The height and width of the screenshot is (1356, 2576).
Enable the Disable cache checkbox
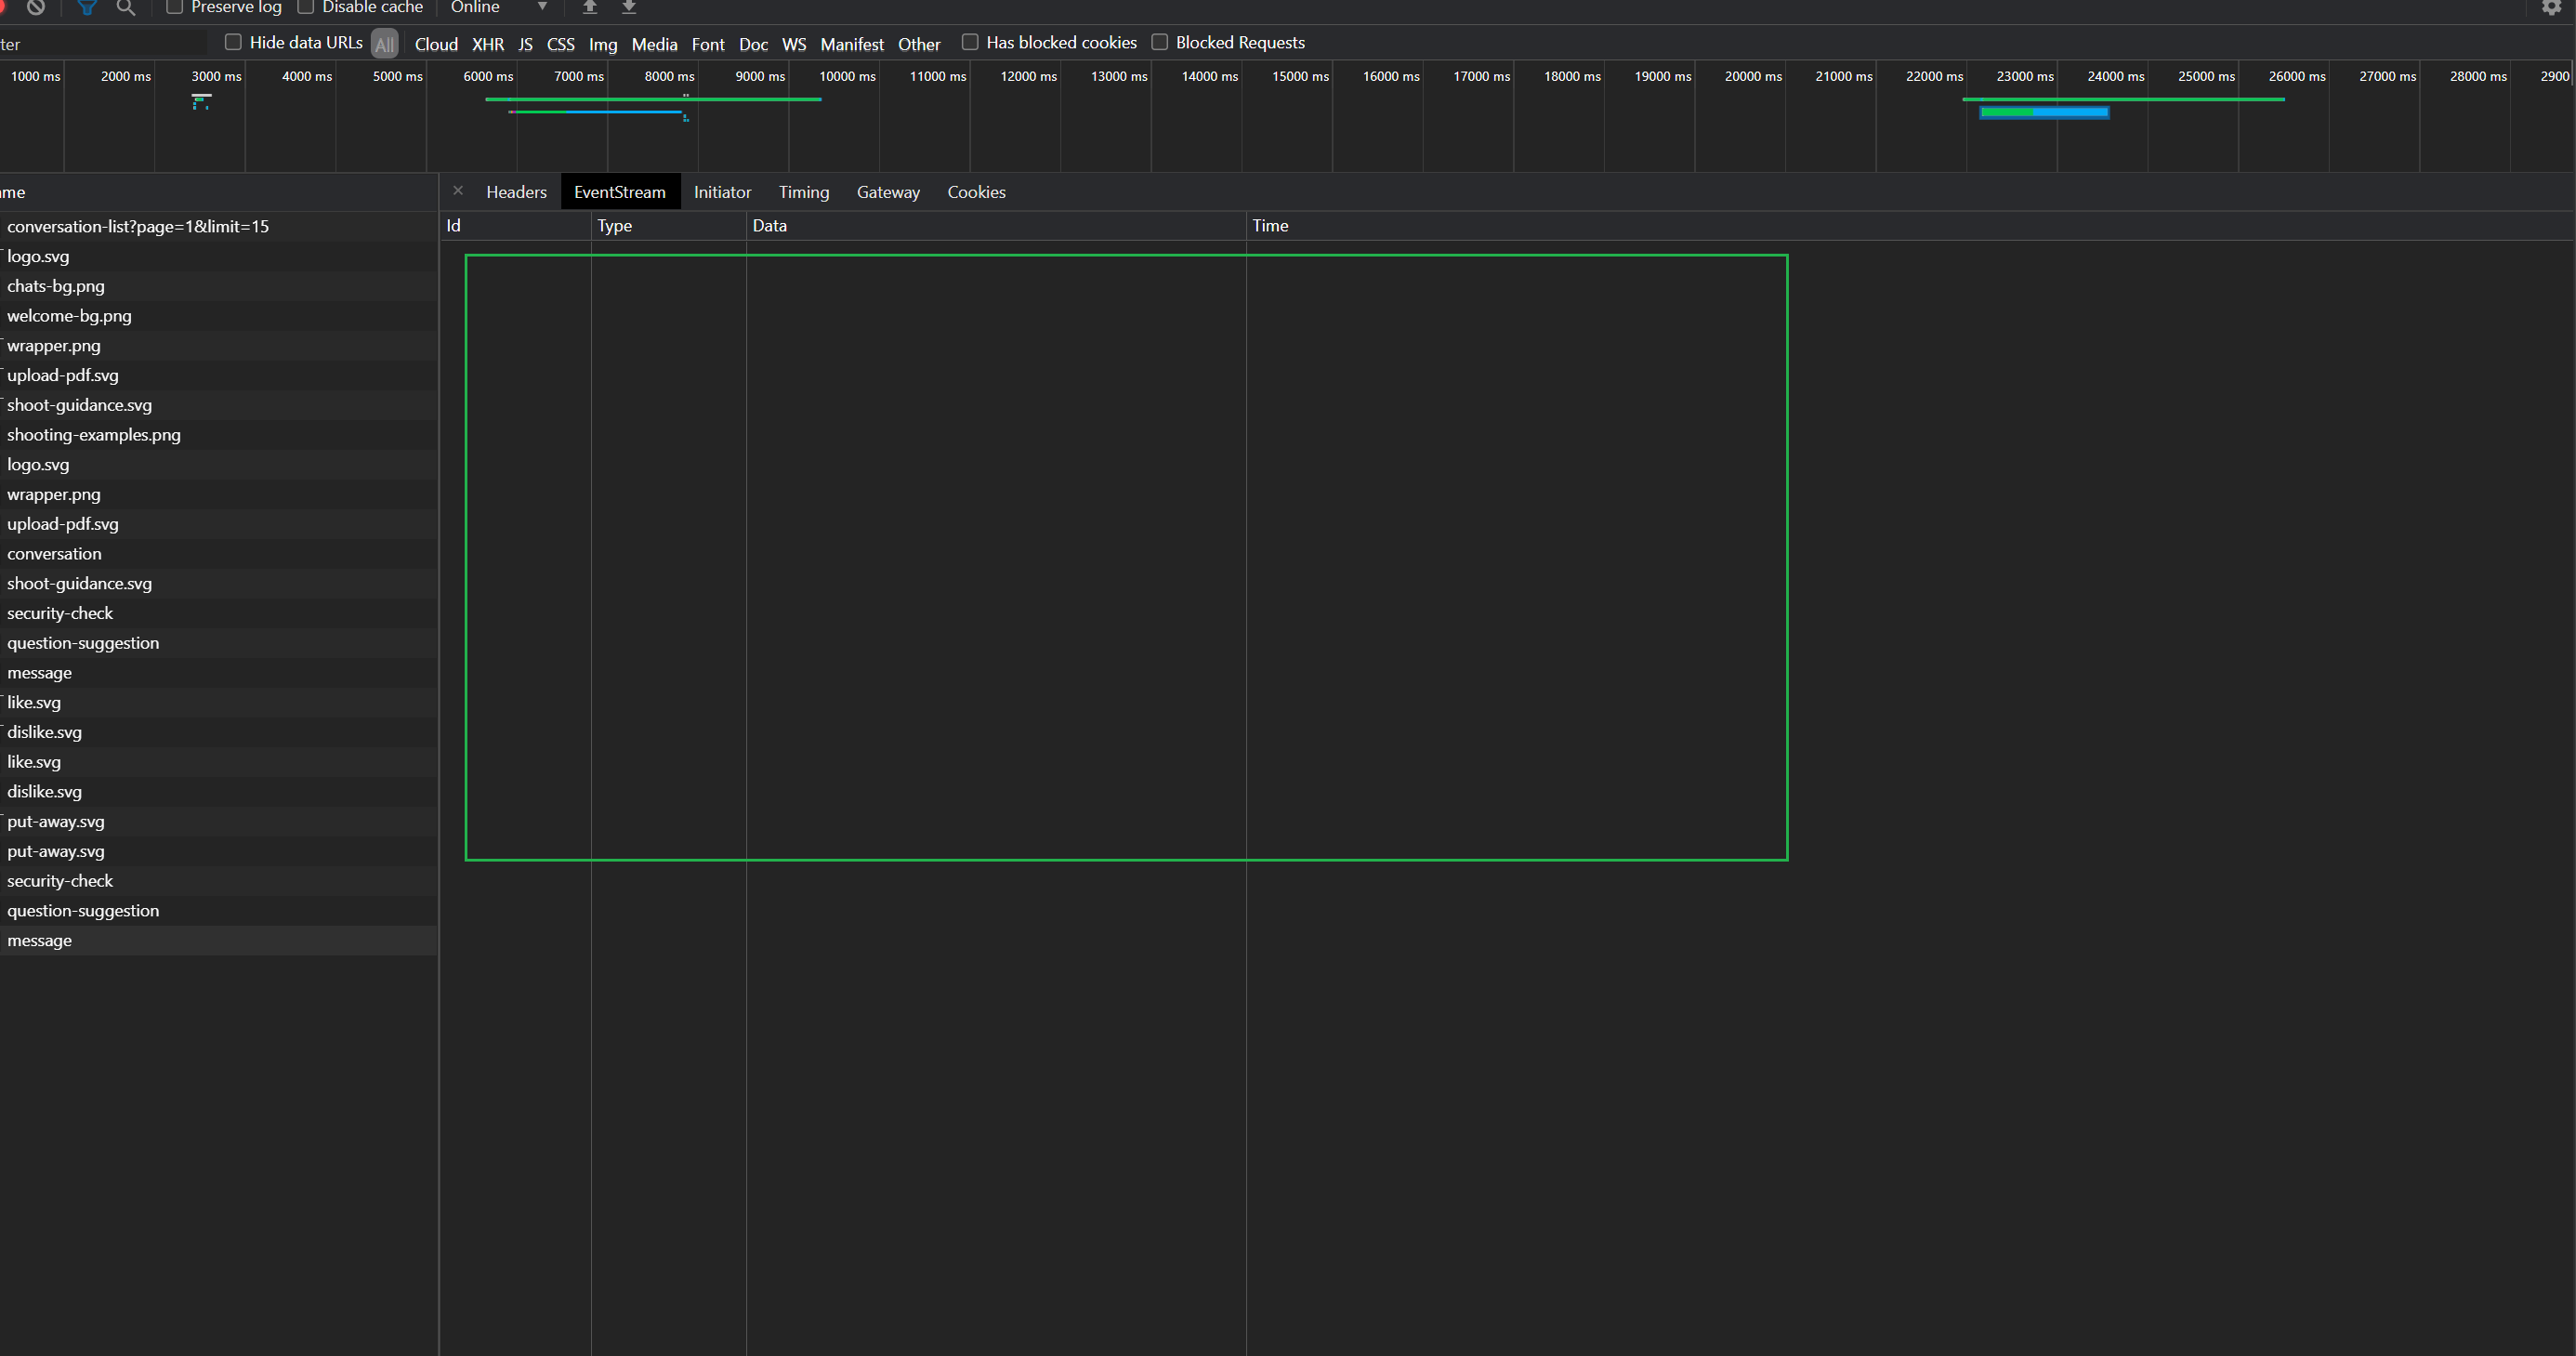pyautogui.click(x=306, y=7)
